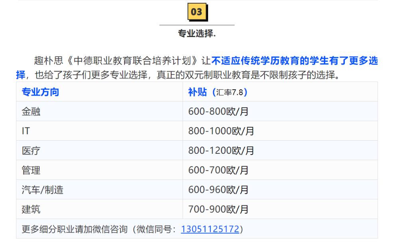Select the value 600-800欧/月

[218, 111]
